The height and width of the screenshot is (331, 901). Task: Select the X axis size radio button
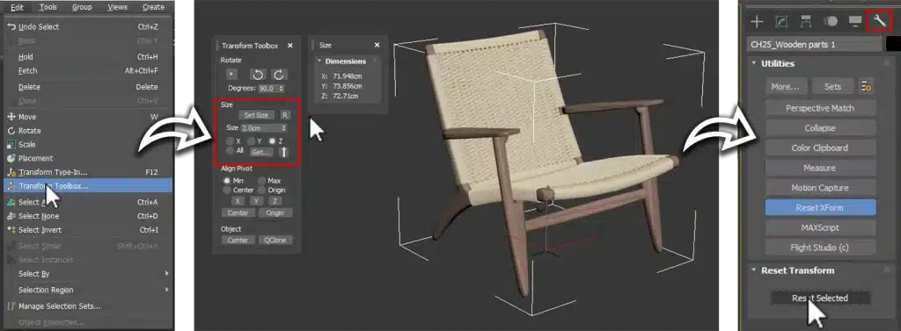(230, 140)
